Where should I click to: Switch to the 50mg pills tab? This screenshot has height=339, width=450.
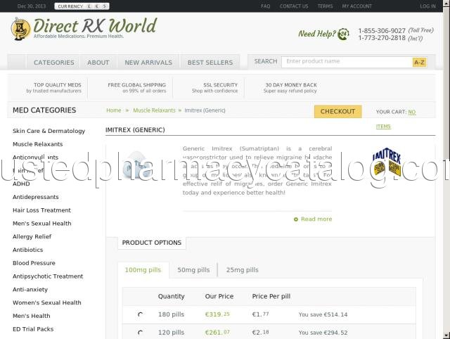[x=193, y=270]
